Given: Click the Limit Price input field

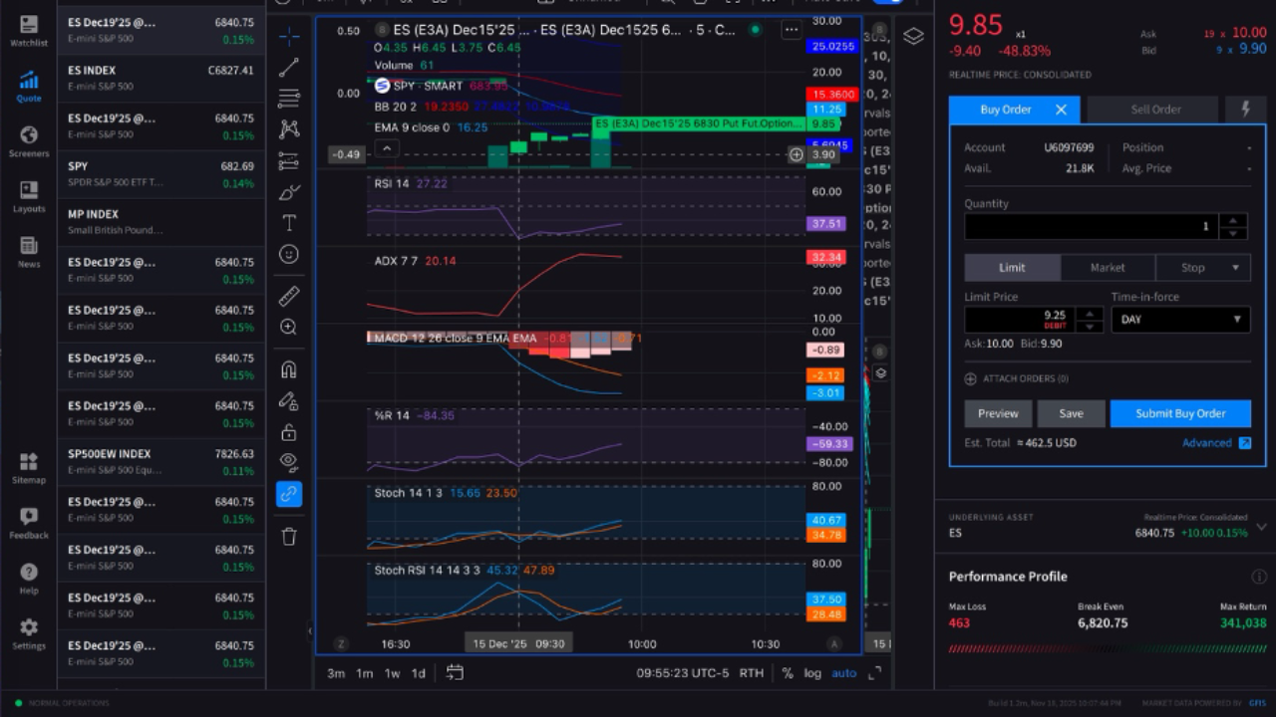Looking at the screenshot, I should tap(1021, 320).
